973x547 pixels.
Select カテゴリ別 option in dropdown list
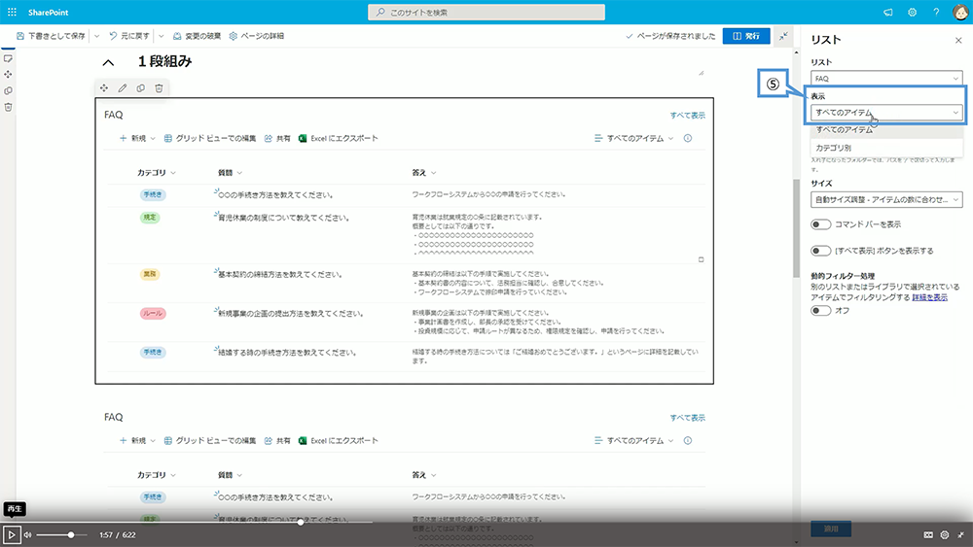point(886,148)
